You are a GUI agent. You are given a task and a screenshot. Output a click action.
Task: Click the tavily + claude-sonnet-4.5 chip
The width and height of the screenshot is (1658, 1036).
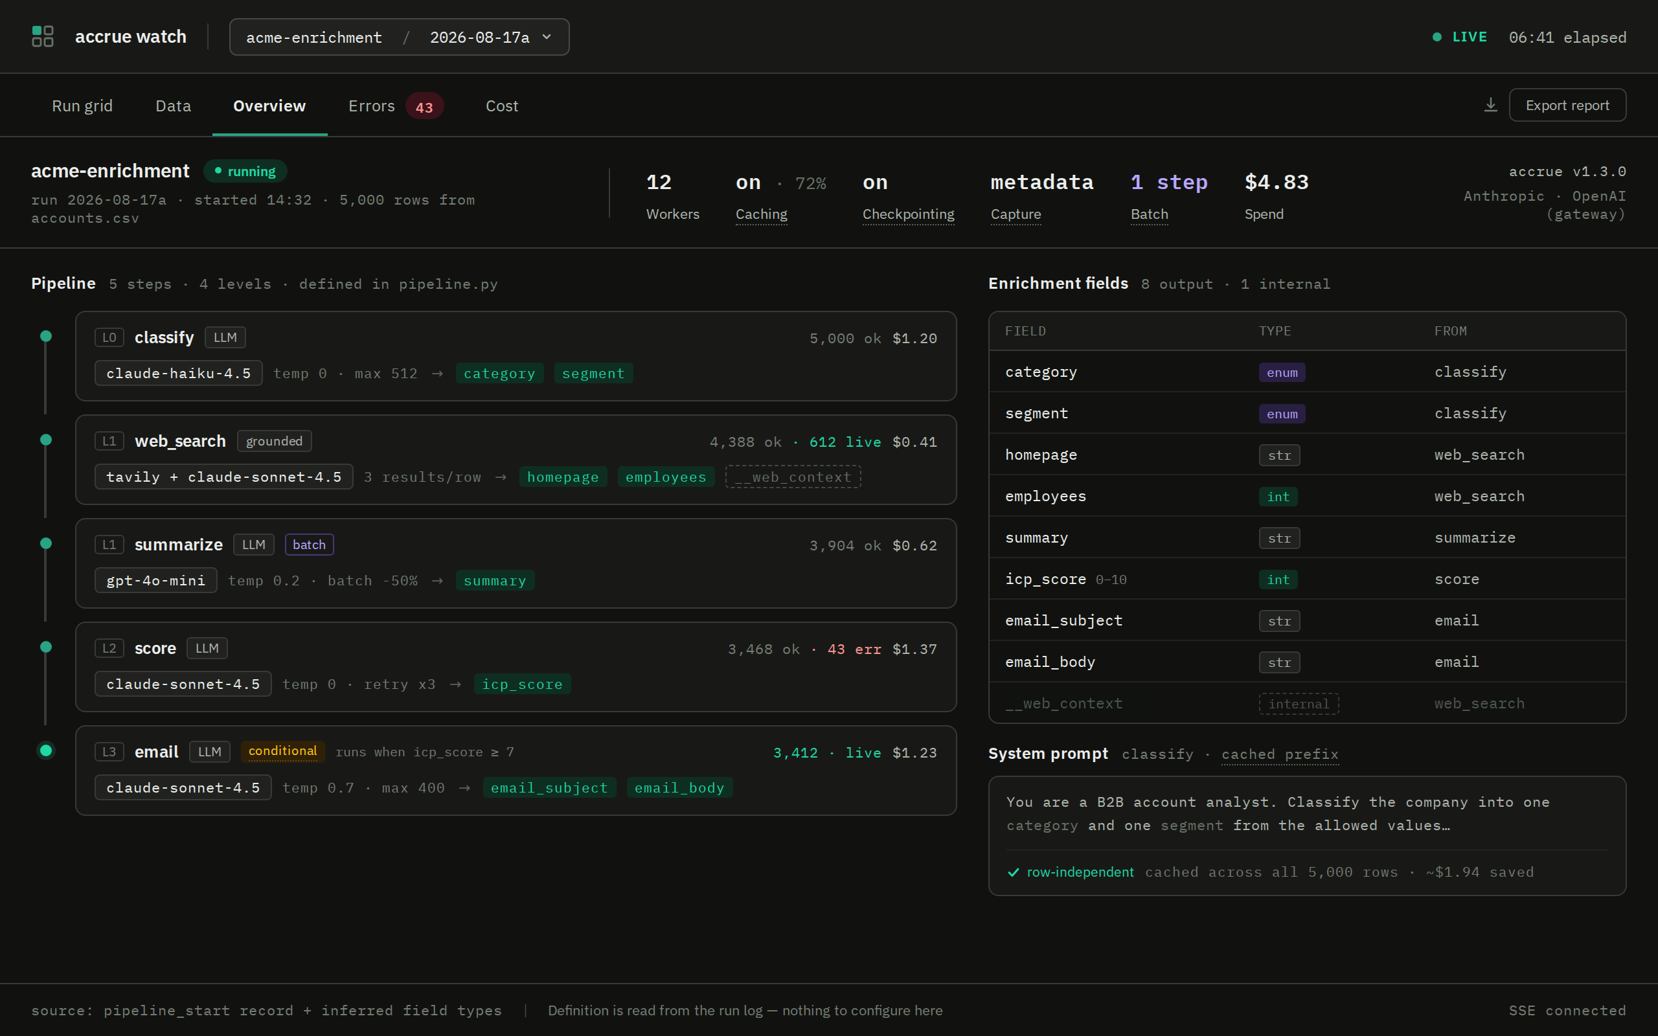pos(224,477)
